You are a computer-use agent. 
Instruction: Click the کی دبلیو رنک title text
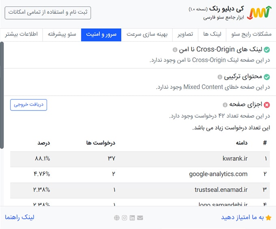226,9
